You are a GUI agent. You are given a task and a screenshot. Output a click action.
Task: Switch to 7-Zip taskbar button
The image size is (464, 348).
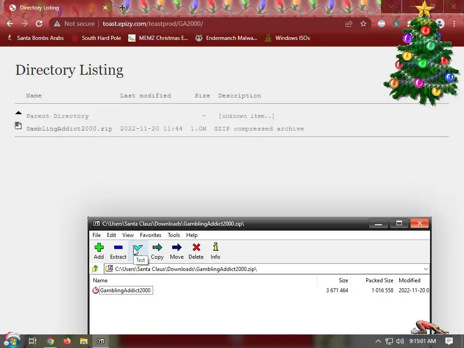101,341
